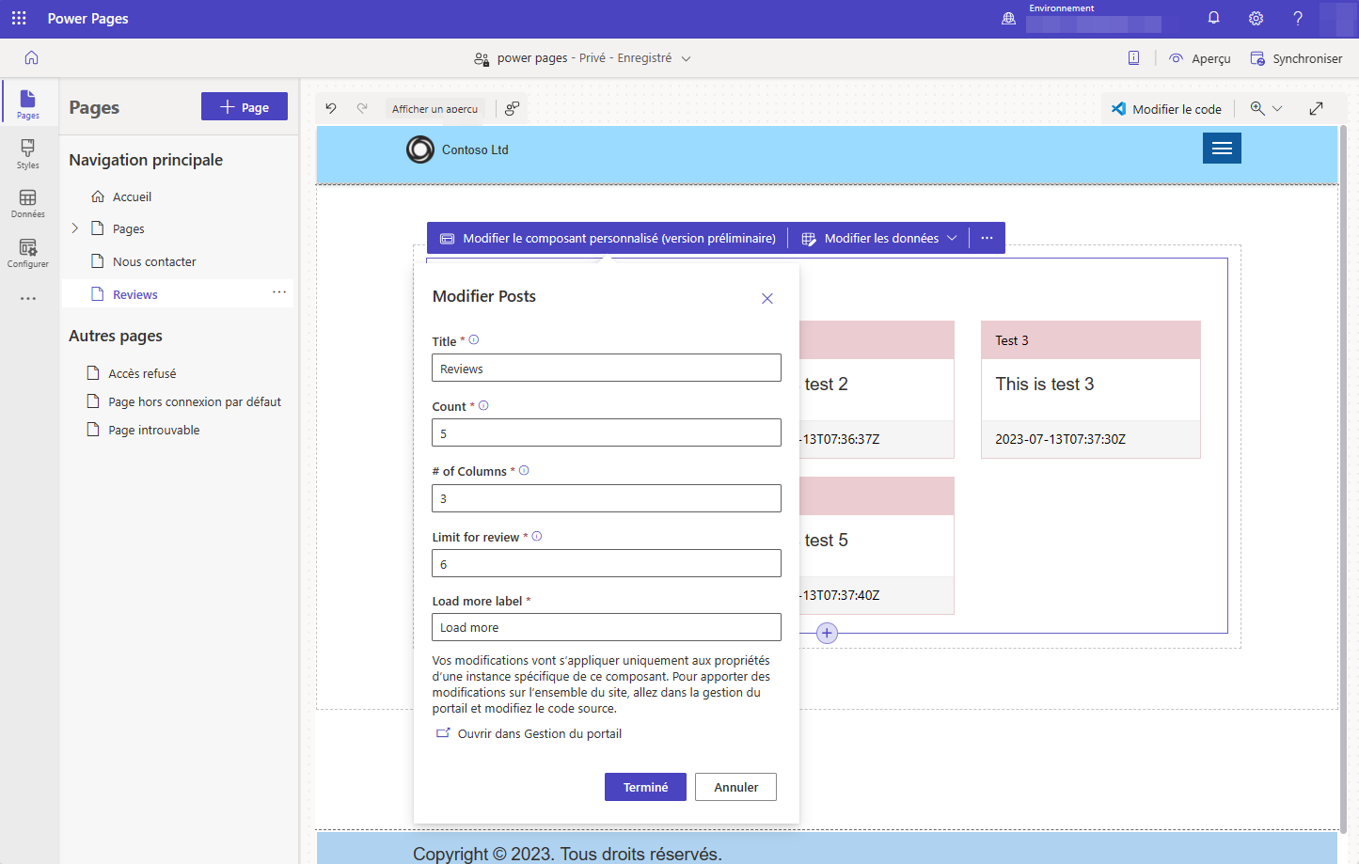Switch to the Styles workspace
1359x864 pixels.
tap(28, 154)
